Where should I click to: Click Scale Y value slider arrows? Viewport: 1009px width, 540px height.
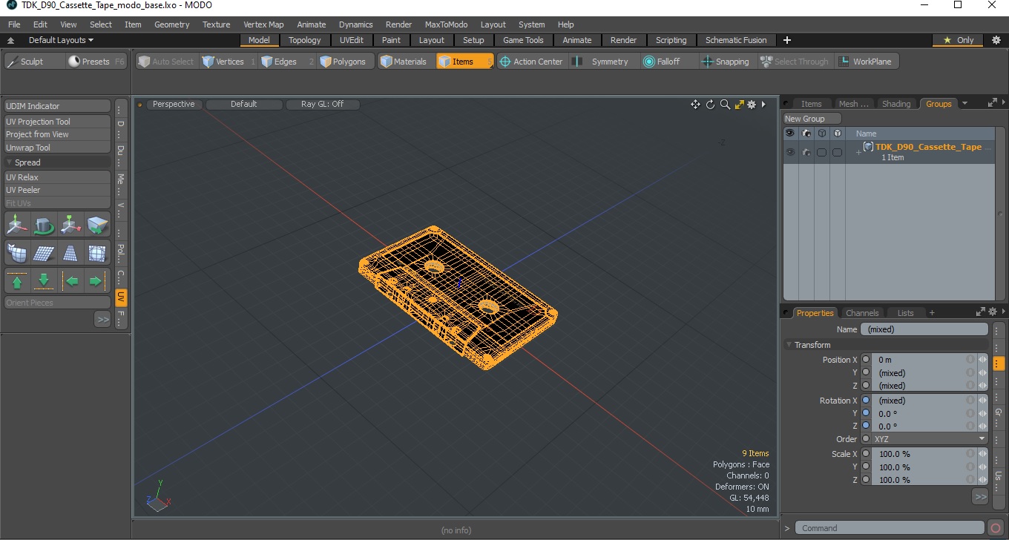click(x=982, y=467)
